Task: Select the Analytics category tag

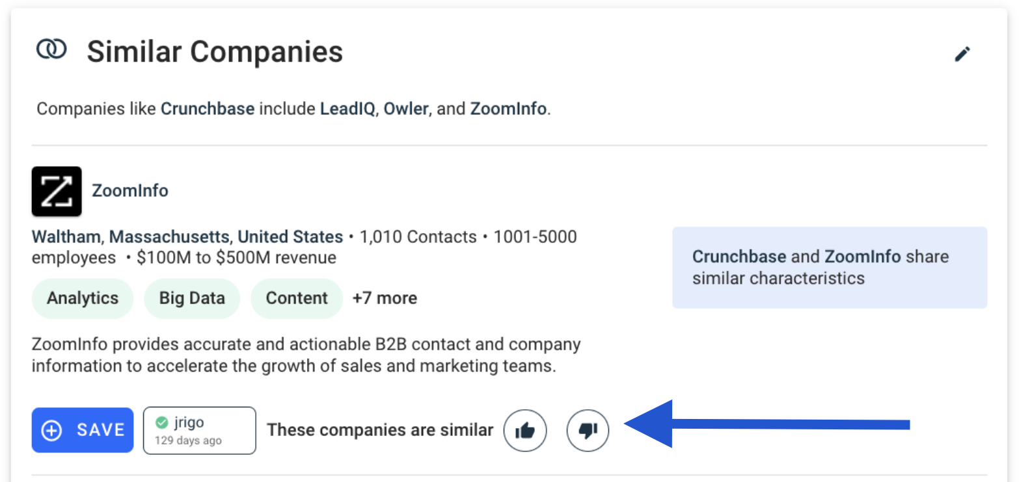Action: click(83, 298)
